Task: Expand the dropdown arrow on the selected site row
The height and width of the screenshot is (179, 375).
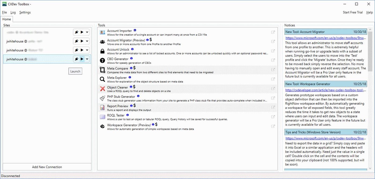Action: [x=87, y=59]
